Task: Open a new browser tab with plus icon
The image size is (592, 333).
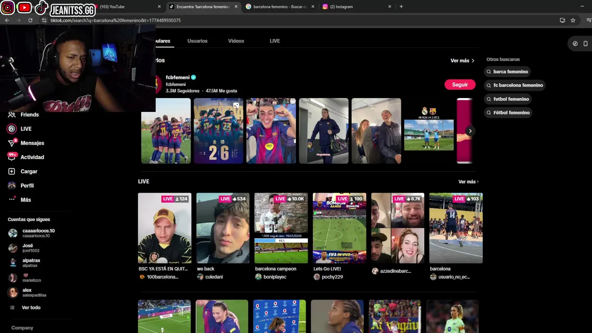Action: [x=401, y=6]
